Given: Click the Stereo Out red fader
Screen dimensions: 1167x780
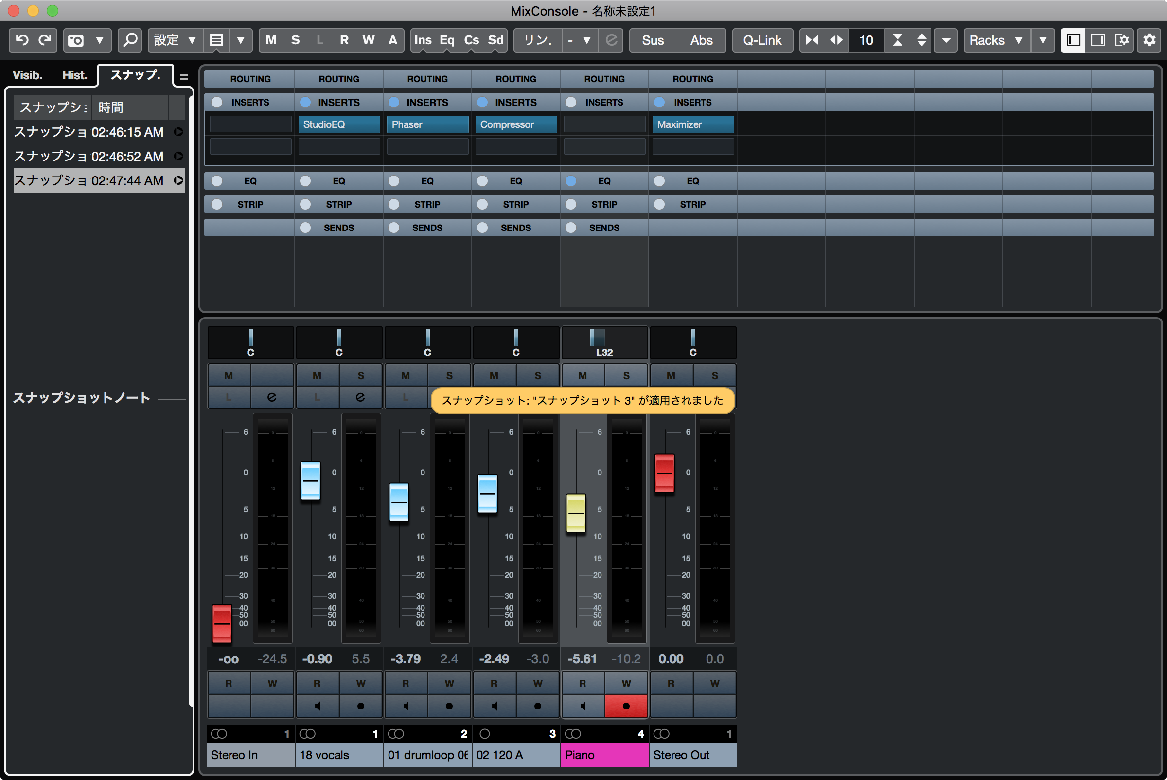Looking at the screenshot, I should pos(664,473).
